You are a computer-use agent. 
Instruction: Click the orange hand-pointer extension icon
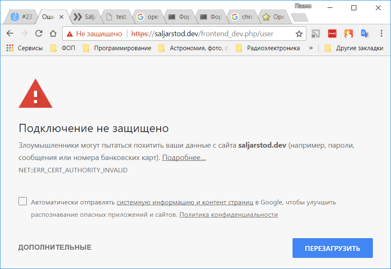click(x=349, y=34)
